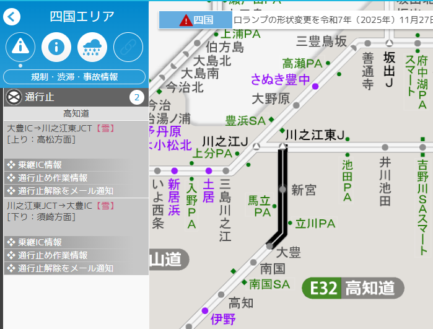Image resolution: width=433 pixels, height=329 pixels.
Task: Open the snow weather cloud icon
Action: click(x=92, y=47)
